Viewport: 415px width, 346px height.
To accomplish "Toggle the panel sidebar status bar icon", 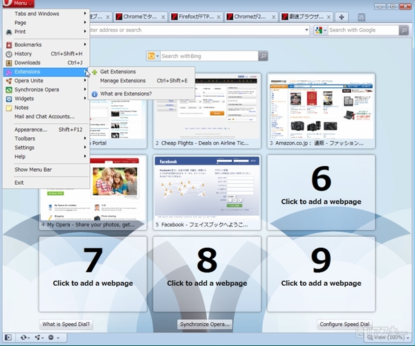I will point(8,338).
